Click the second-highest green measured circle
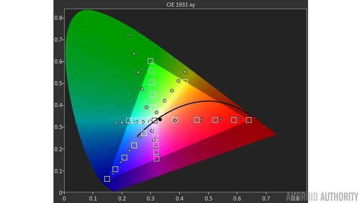The height and width of the screenshot is (203, 362). [x=134, y=53]
